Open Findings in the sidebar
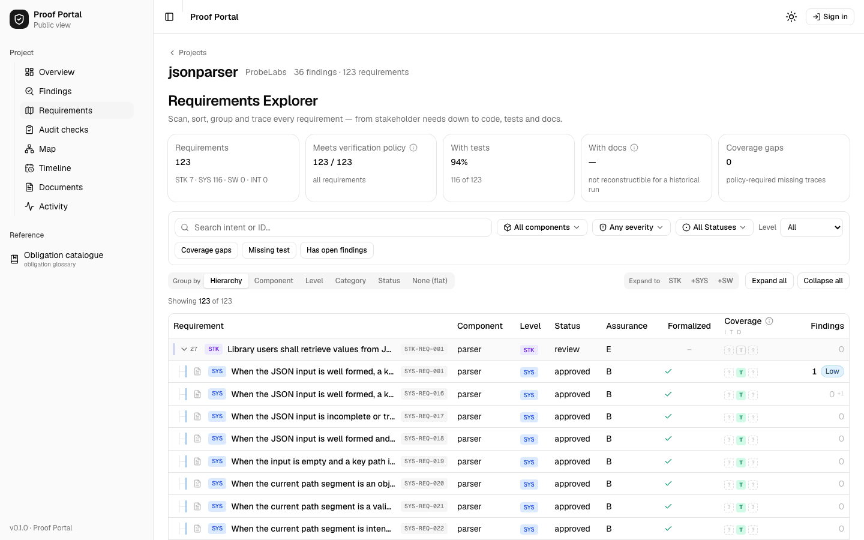This screenshot has height=540, width=864. [77, 91]
